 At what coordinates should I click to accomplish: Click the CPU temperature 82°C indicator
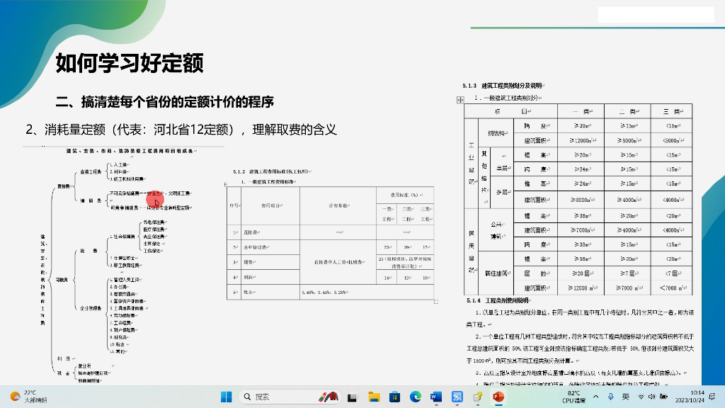(x=572, y=397)
